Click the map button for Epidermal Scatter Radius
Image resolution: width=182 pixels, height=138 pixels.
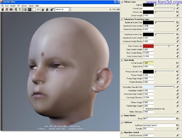click(178, 29)
